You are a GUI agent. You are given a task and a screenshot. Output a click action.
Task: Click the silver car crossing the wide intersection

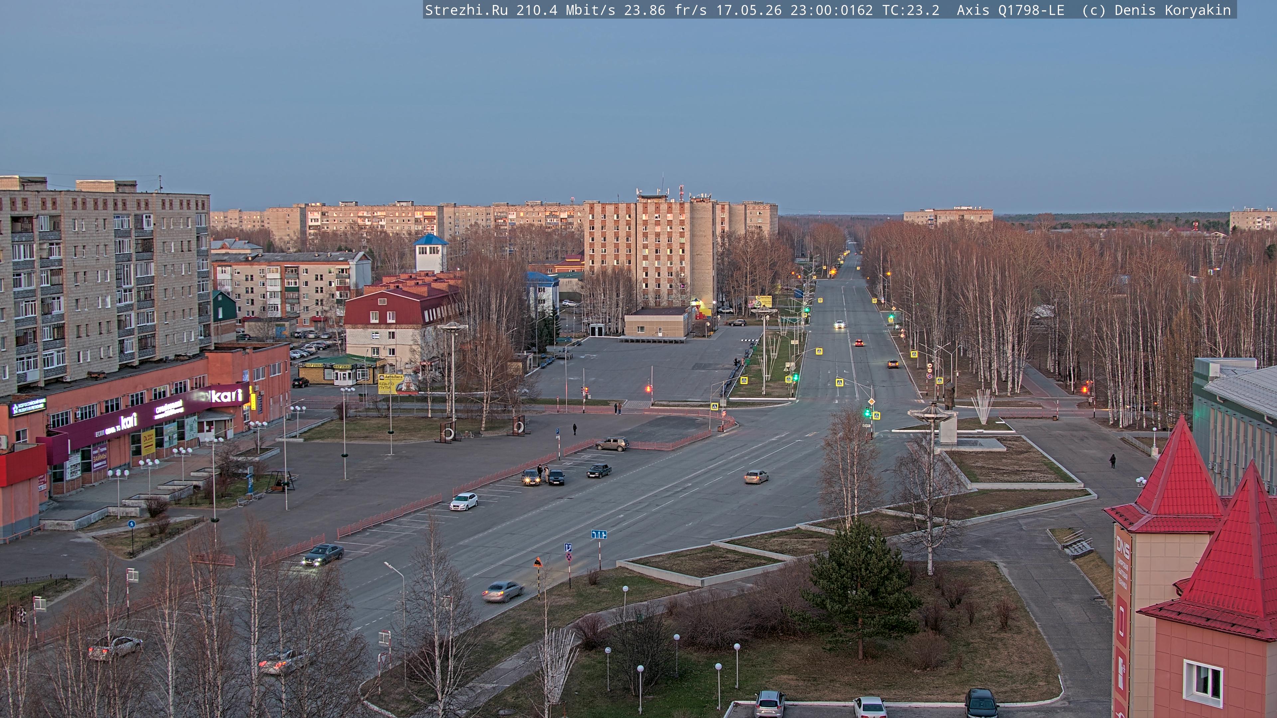pos(756,477)
